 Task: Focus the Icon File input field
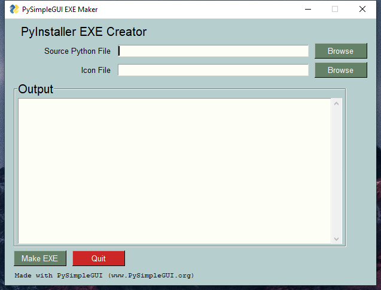[213, 71]
